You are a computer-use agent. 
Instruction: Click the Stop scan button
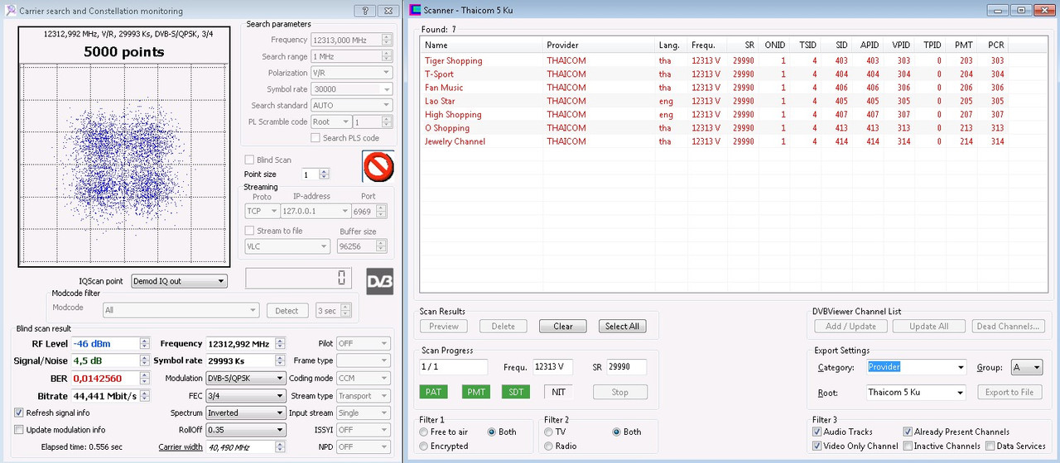[619, 392]
